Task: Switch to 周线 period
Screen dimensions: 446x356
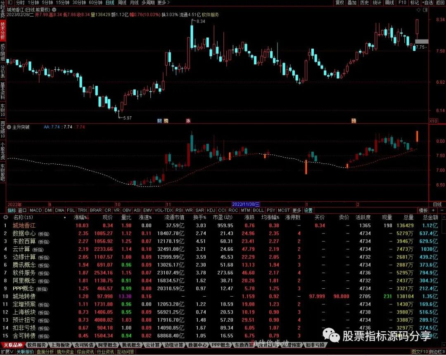Action: pyautogui.click(x=122, y=2)
